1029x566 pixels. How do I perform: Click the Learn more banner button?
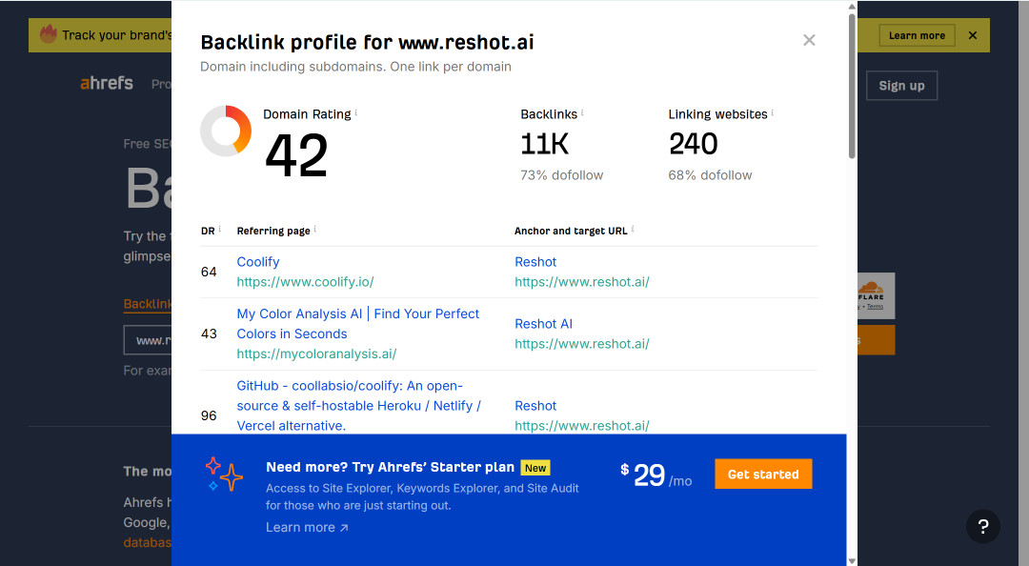click(x=917, y=35)
